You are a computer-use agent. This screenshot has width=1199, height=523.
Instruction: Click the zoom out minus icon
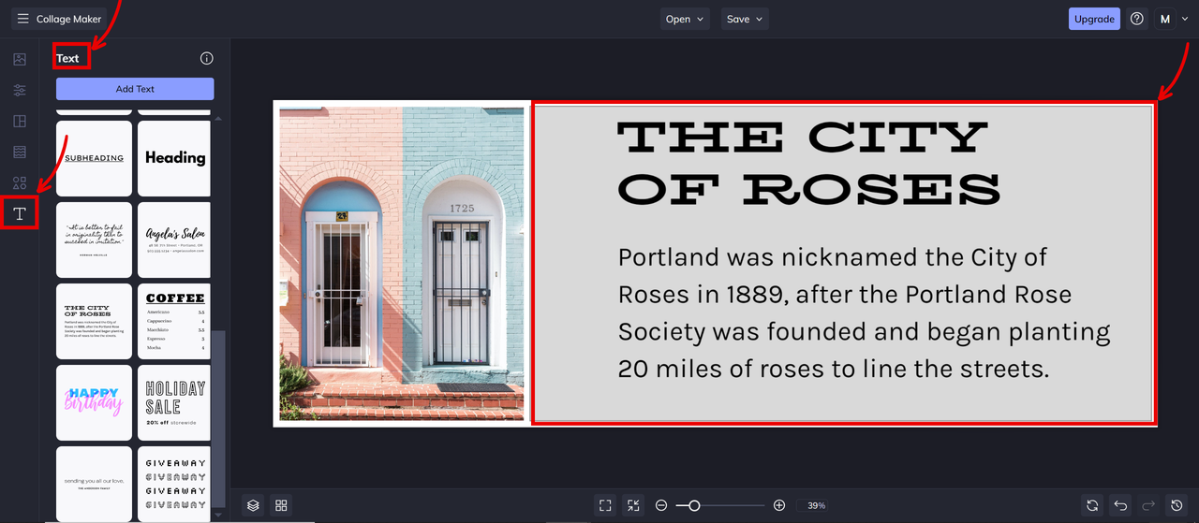pos(661,505)
